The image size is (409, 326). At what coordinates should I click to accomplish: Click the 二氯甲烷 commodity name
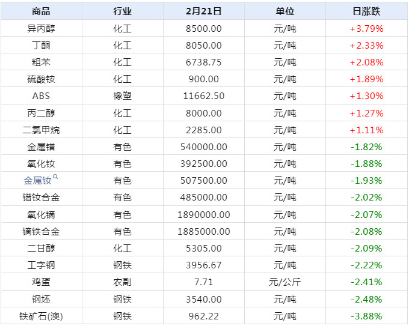tap(41, 130)
